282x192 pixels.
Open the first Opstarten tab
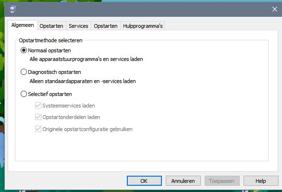point(51,26)
